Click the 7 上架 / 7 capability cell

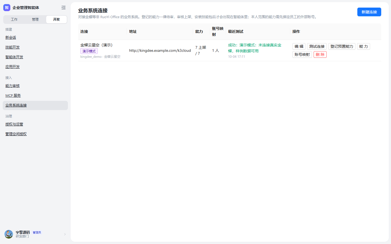(201, 50)
